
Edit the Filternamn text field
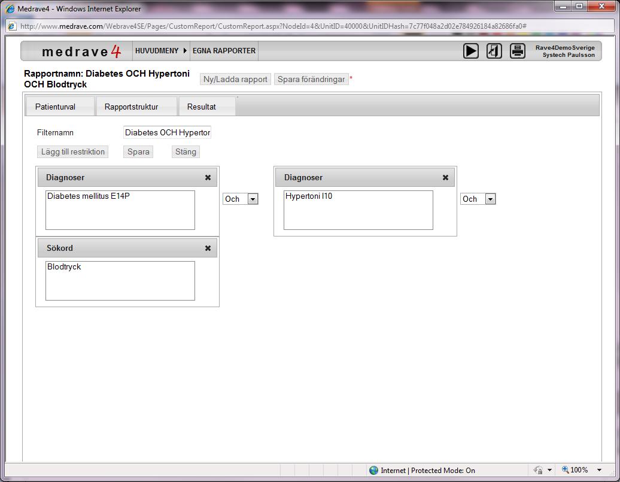coord(167,132)
